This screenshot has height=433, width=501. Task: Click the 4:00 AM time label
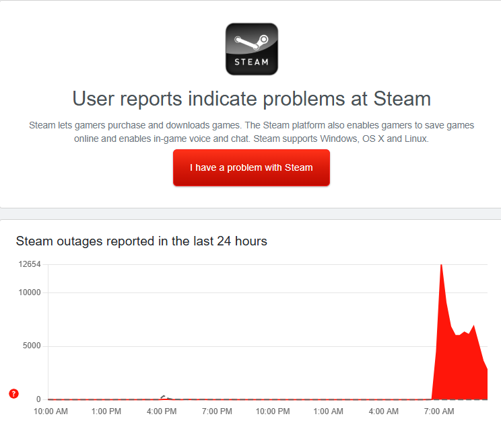coord(383,411)
